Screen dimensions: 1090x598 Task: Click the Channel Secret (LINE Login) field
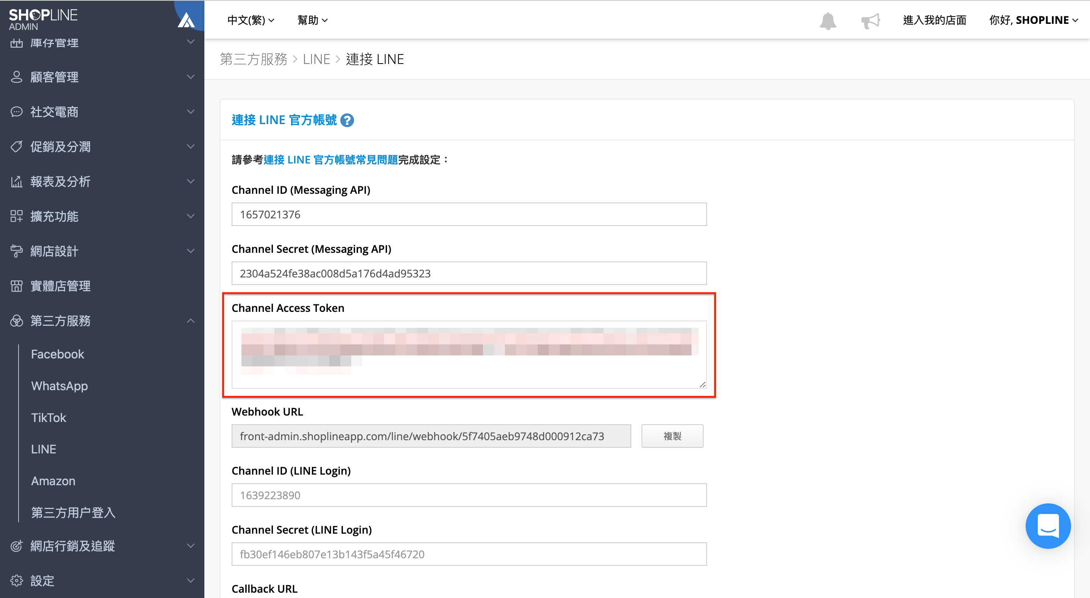click(469, 554)
